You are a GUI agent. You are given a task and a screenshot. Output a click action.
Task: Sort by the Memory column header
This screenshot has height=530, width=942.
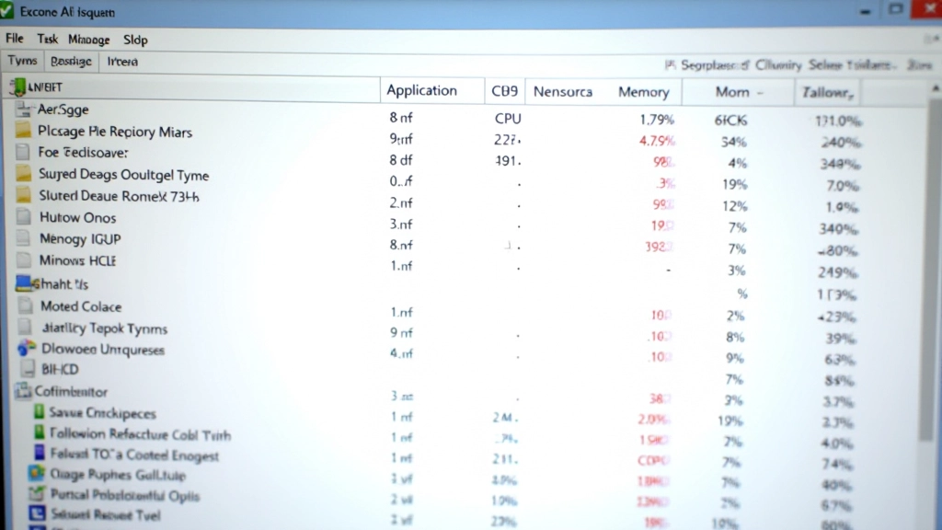(643, 92)
